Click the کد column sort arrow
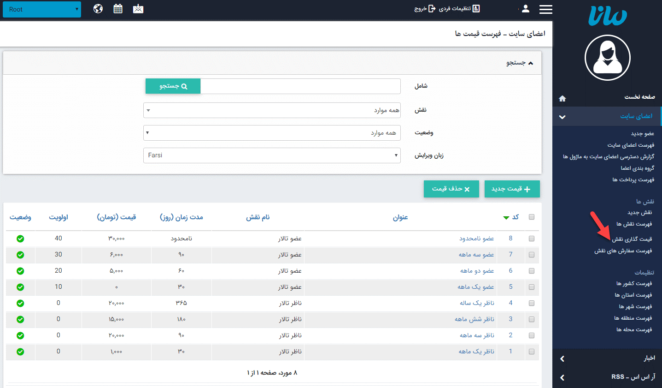 coord(505,217)
